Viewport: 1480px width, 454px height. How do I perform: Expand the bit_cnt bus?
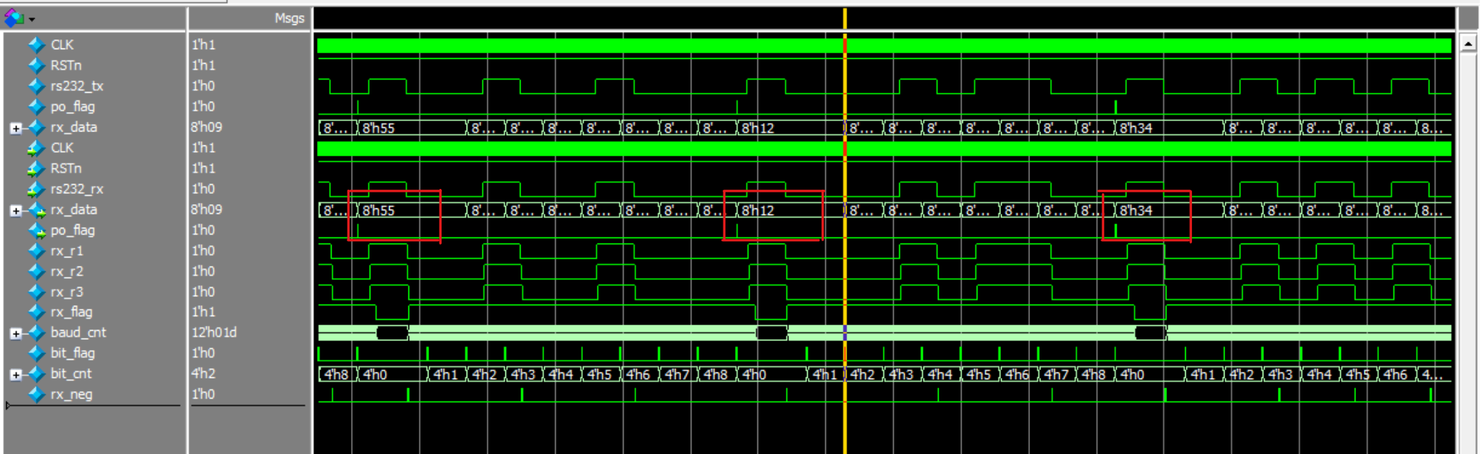[16, 374]
